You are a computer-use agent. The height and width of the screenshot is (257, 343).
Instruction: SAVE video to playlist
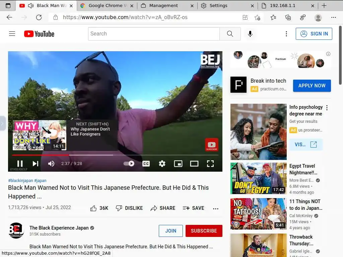[193, 208]
